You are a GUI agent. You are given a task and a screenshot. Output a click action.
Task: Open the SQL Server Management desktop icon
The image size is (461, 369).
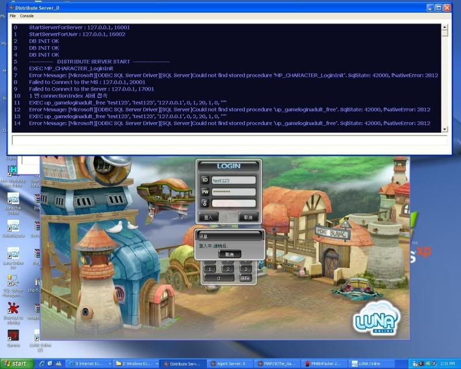[13, 281]
